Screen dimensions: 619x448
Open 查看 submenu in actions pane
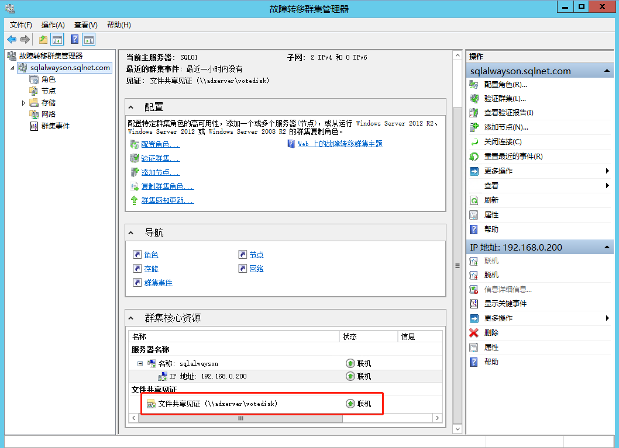(539, 186)
